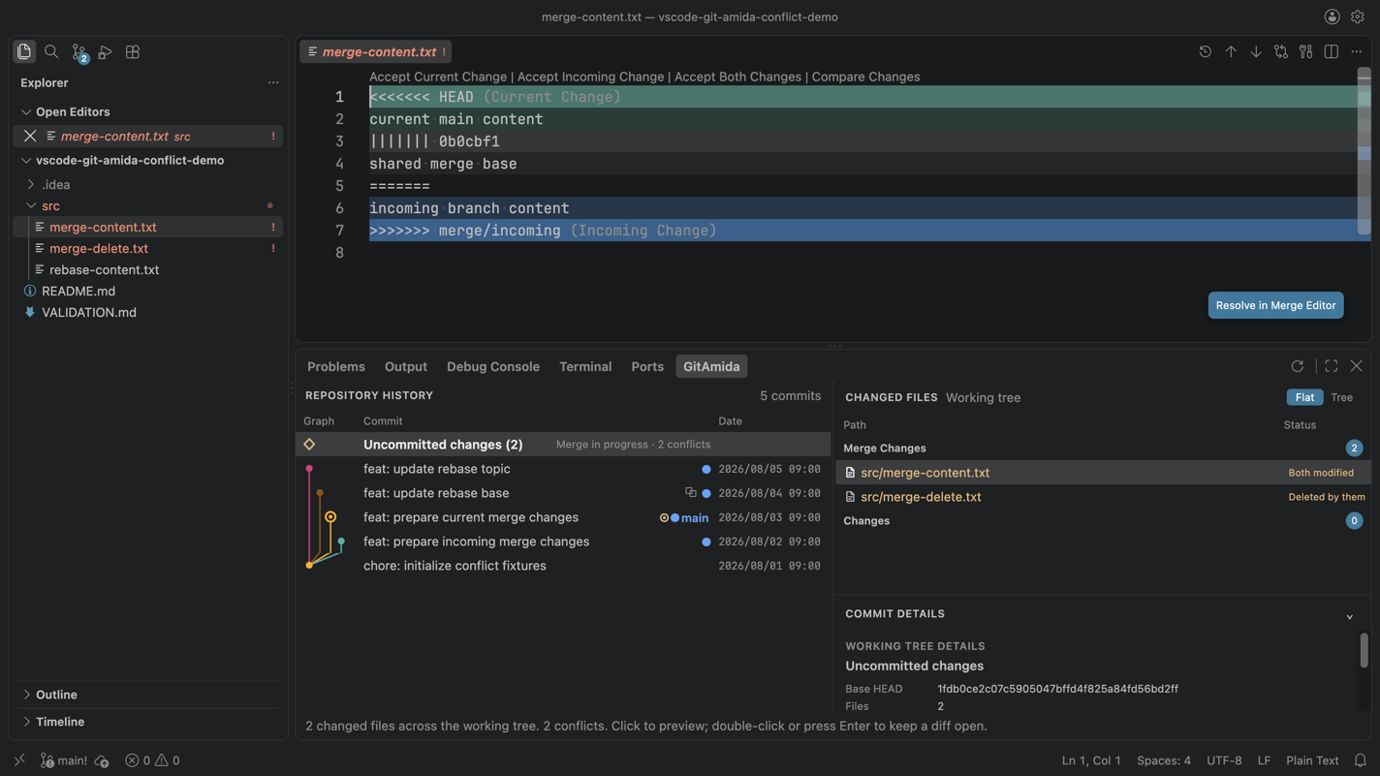Click the main! branch status item
The image size is (1380, 776).
coord(64,760)
